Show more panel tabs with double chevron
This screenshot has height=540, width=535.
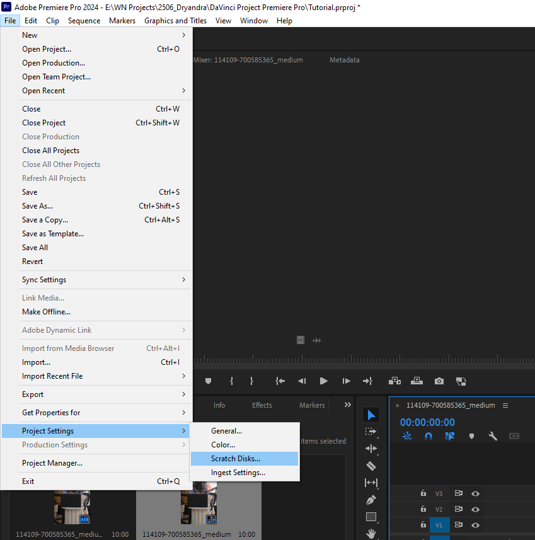[x=348, y=405]
